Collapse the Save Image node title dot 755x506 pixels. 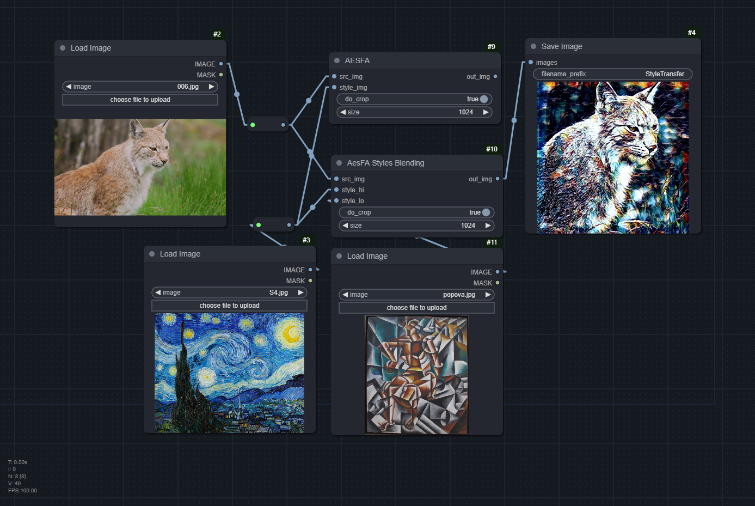(x=533, y=46)
